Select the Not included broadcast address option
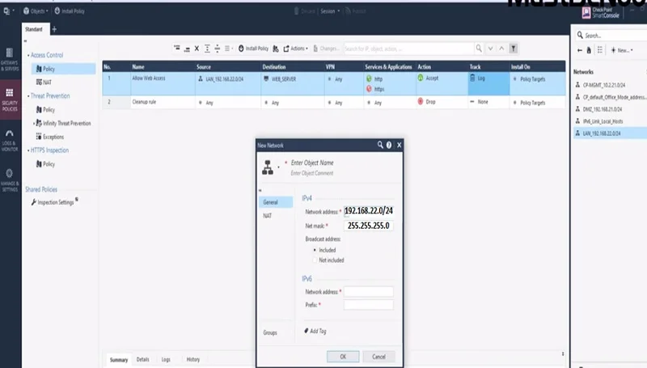 (x=315, y=260)
